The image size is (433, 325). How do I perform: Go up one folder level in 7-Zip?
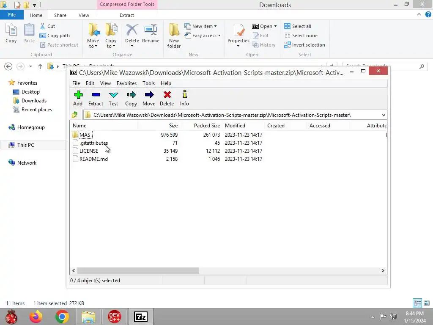pyautogui.click(x=75, y=115)
